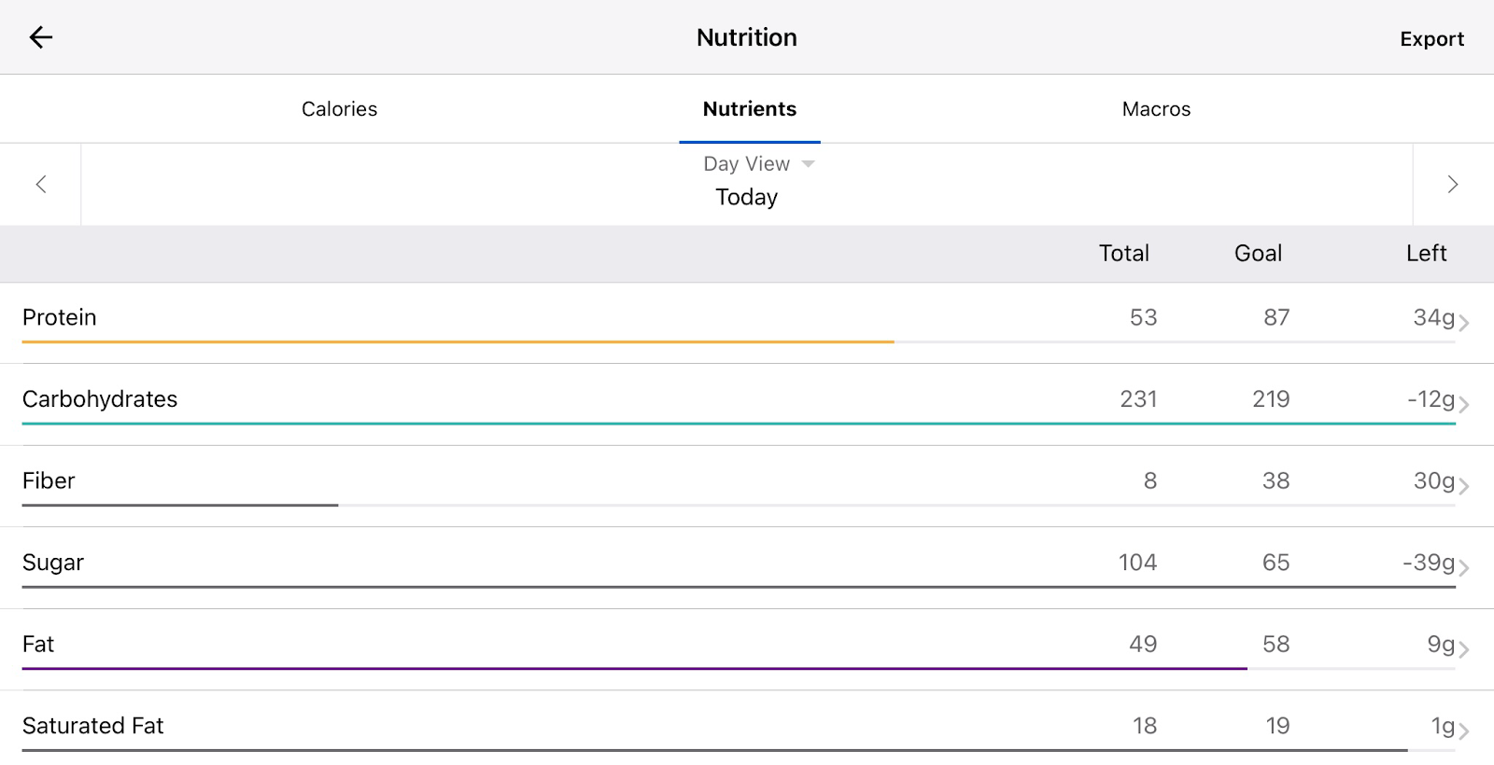
Task: Click the Total column header
Action: click(x=1124, y=253)
